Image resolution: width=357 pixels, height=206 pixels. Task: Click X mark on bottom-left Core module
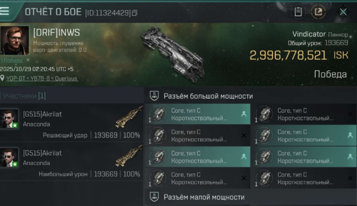pyautogui.click(x=244, y=178)
